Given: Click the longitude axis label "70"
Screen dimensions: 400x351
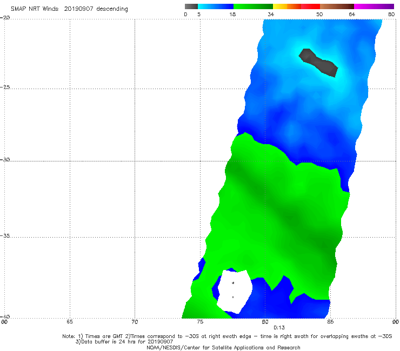Looking at the screenshot, I should (x=135, y=322).
